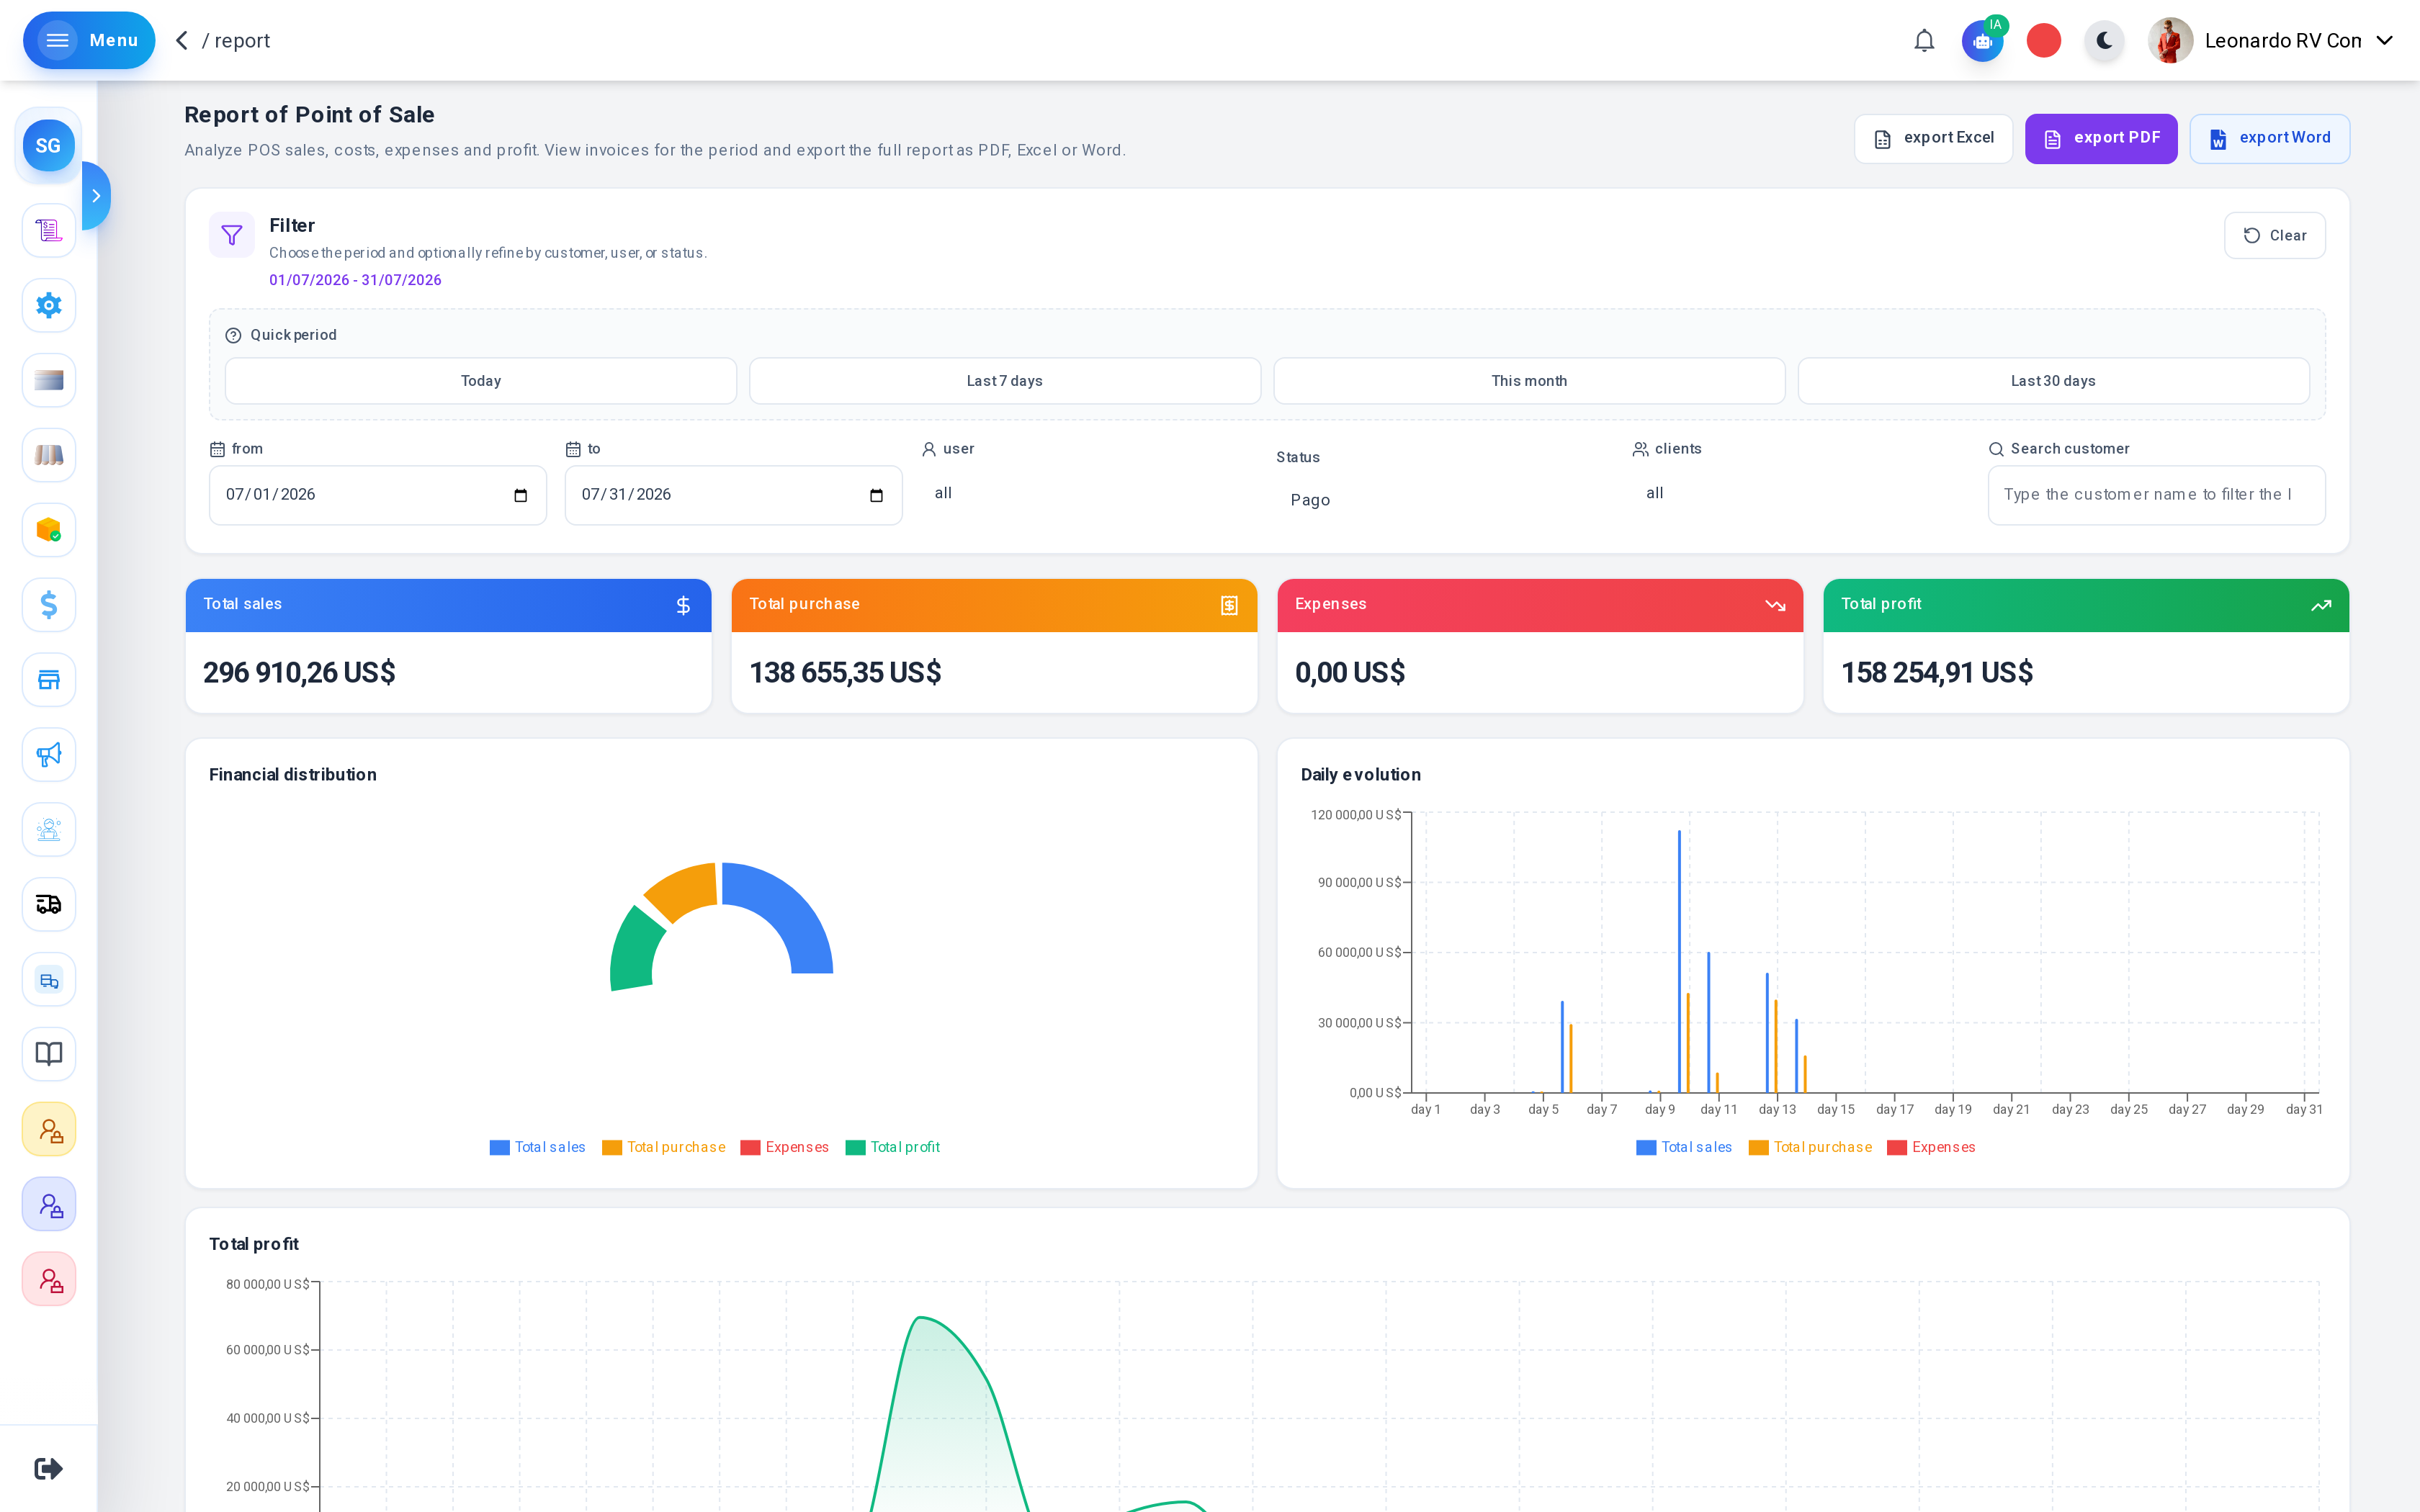Click export Word button

point(2269,138)
